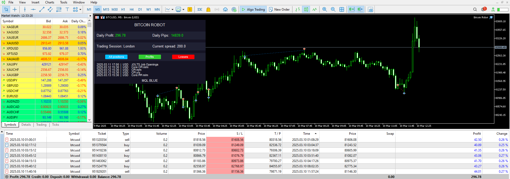This screenshot has height=179, width=510.
Task: Switch chart to candlestick mode
Action: click(x=306, y=10)
